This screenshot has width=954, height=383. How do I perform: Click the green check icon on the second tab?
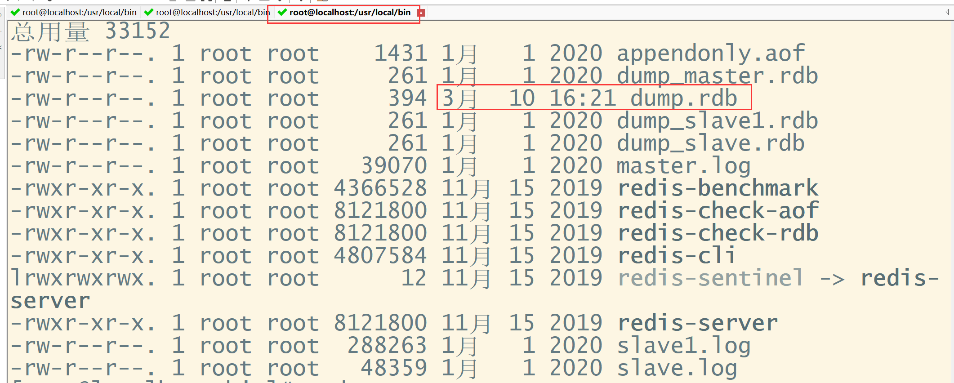pos(149,13)
